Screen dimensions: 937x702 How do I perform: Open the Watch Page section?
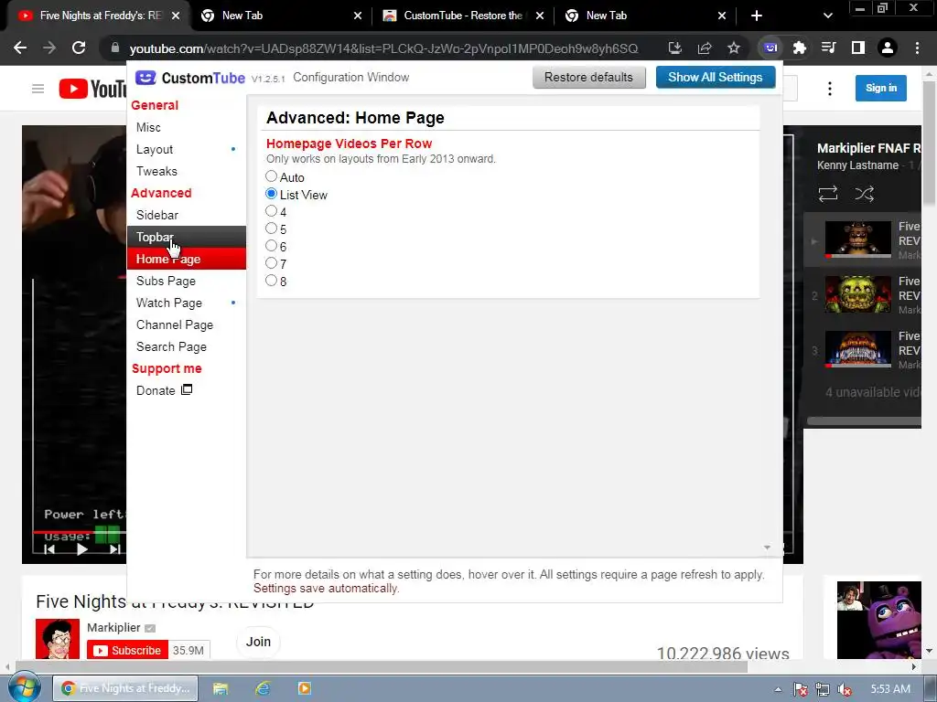pyautogui.click(x=187, y=303)
